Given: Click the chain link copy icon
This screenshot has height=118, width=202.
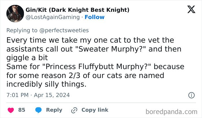Looking at the screenshot, I should tap(74, 110).
